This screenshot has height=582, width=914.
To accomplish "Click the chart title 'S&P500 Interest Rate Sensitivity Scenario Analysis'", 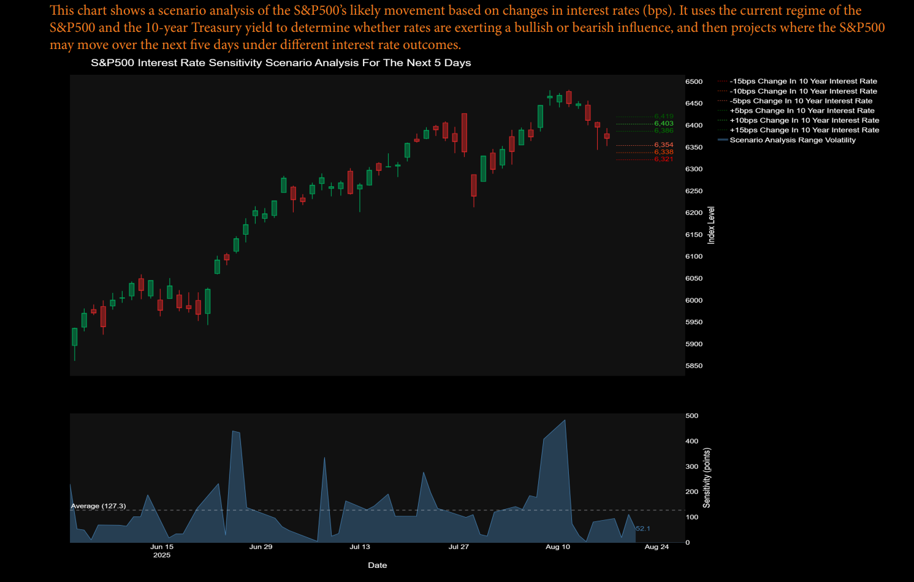I will (x=281, y=63).
